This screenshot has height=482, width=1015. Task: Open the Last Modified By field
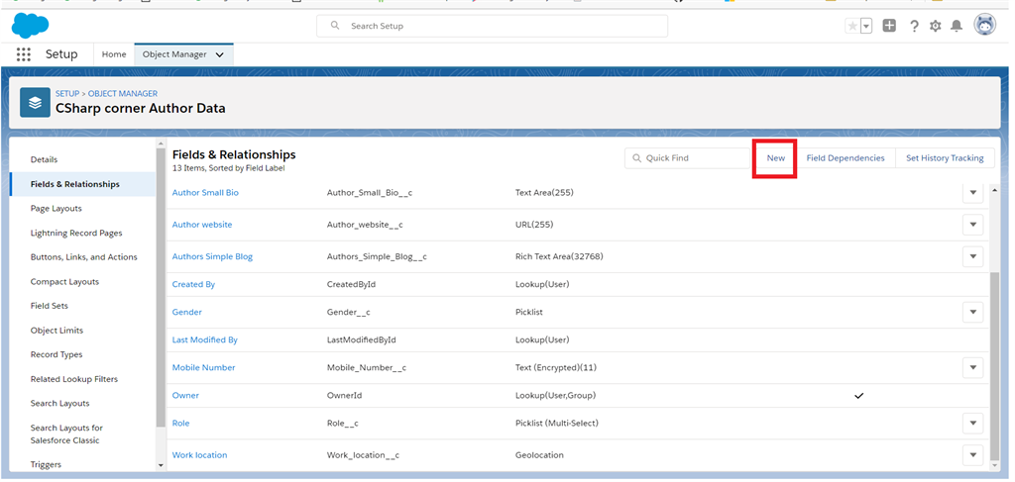[x=204, y=339]
